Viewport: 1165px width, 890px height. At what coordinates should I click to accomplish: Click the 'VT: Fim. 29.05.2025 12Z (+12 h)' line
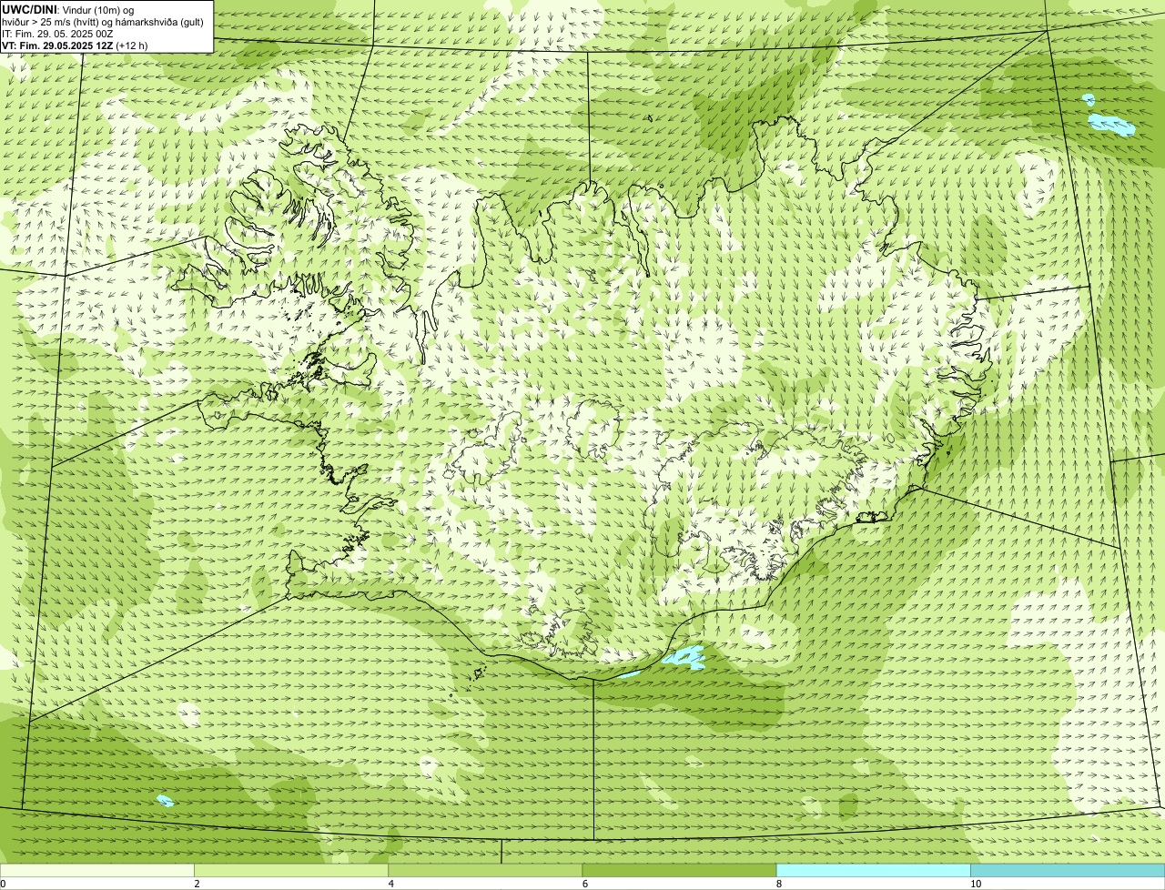pos(75,45)
